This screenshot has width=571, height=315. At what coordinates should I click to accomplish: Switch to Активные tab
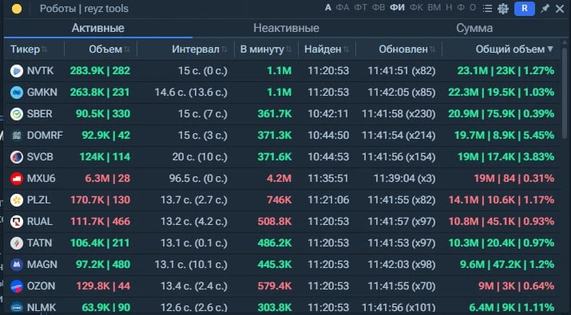pyautogui.click(x=98, y=28)
